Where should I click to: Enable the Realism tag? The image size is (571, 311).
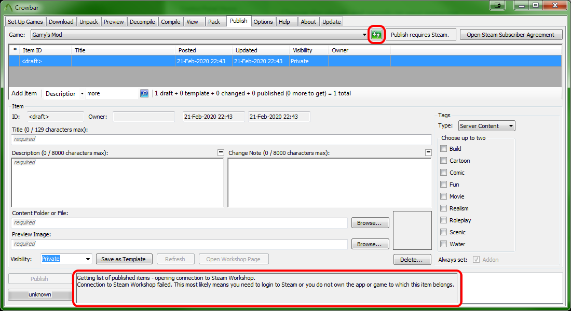(443, 208)
